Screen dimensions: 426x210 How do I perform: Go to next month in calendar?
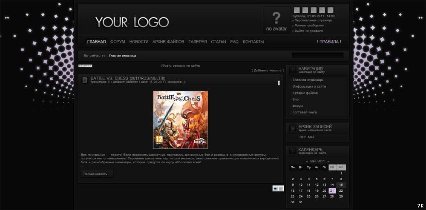[328, 162]
